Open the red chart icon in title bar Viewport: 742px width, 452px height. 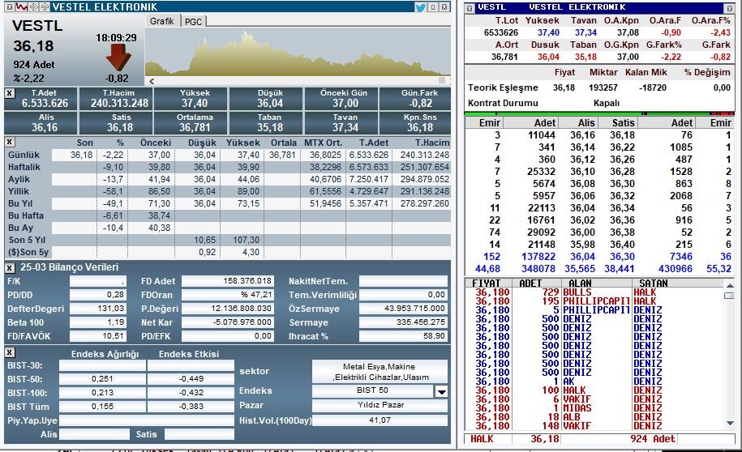click(x=21, y=7)
